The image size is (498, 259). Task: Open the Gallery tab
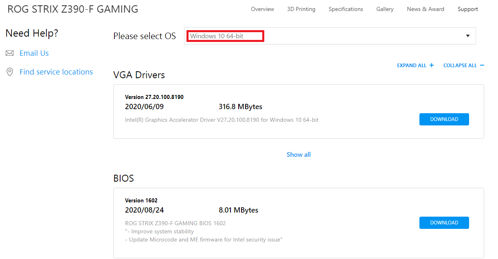[385, 9]
